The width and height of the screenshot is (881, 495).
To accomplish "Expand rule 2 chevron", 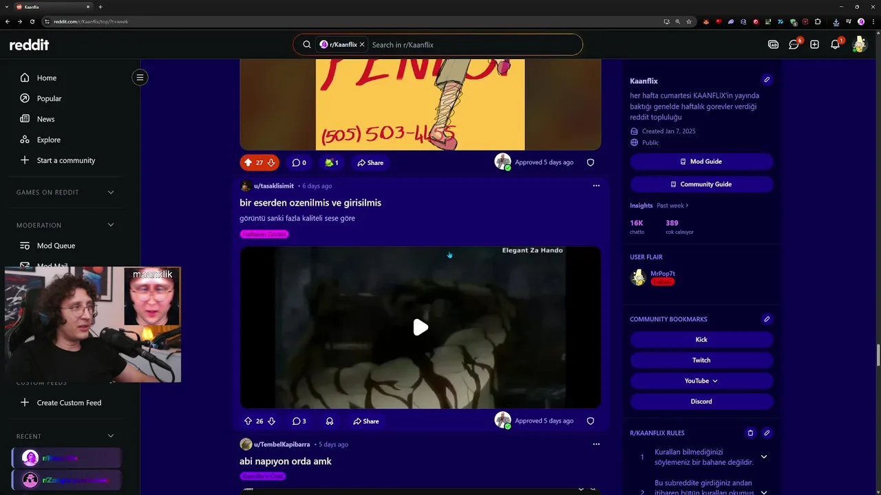I will coord(763,492).
